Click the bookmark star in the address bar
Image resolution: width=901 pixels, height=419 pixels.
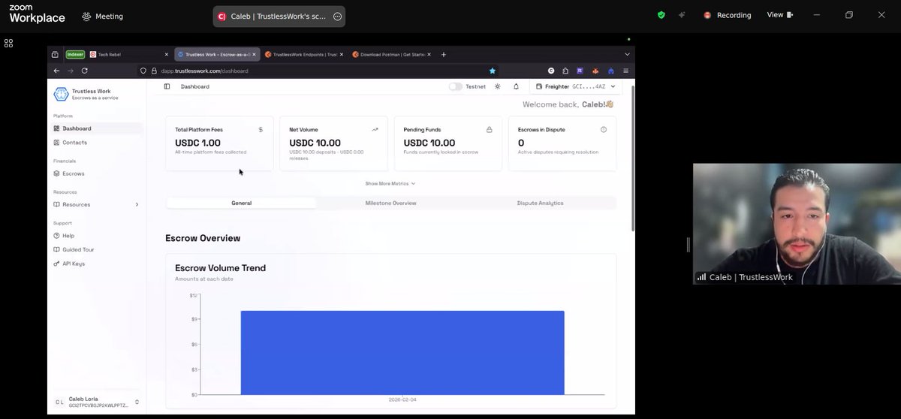[x=493, y=71]
